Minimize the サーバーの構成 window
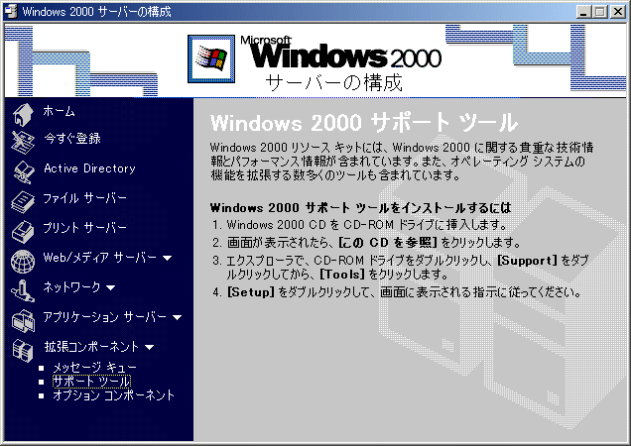The image size is (631, 446). (x=583, y=12)
